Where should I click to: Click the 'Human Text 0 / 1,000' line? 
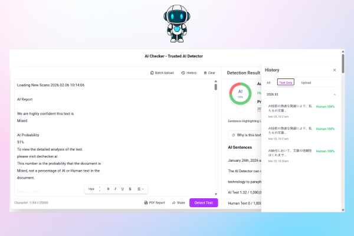pos(244,203)
